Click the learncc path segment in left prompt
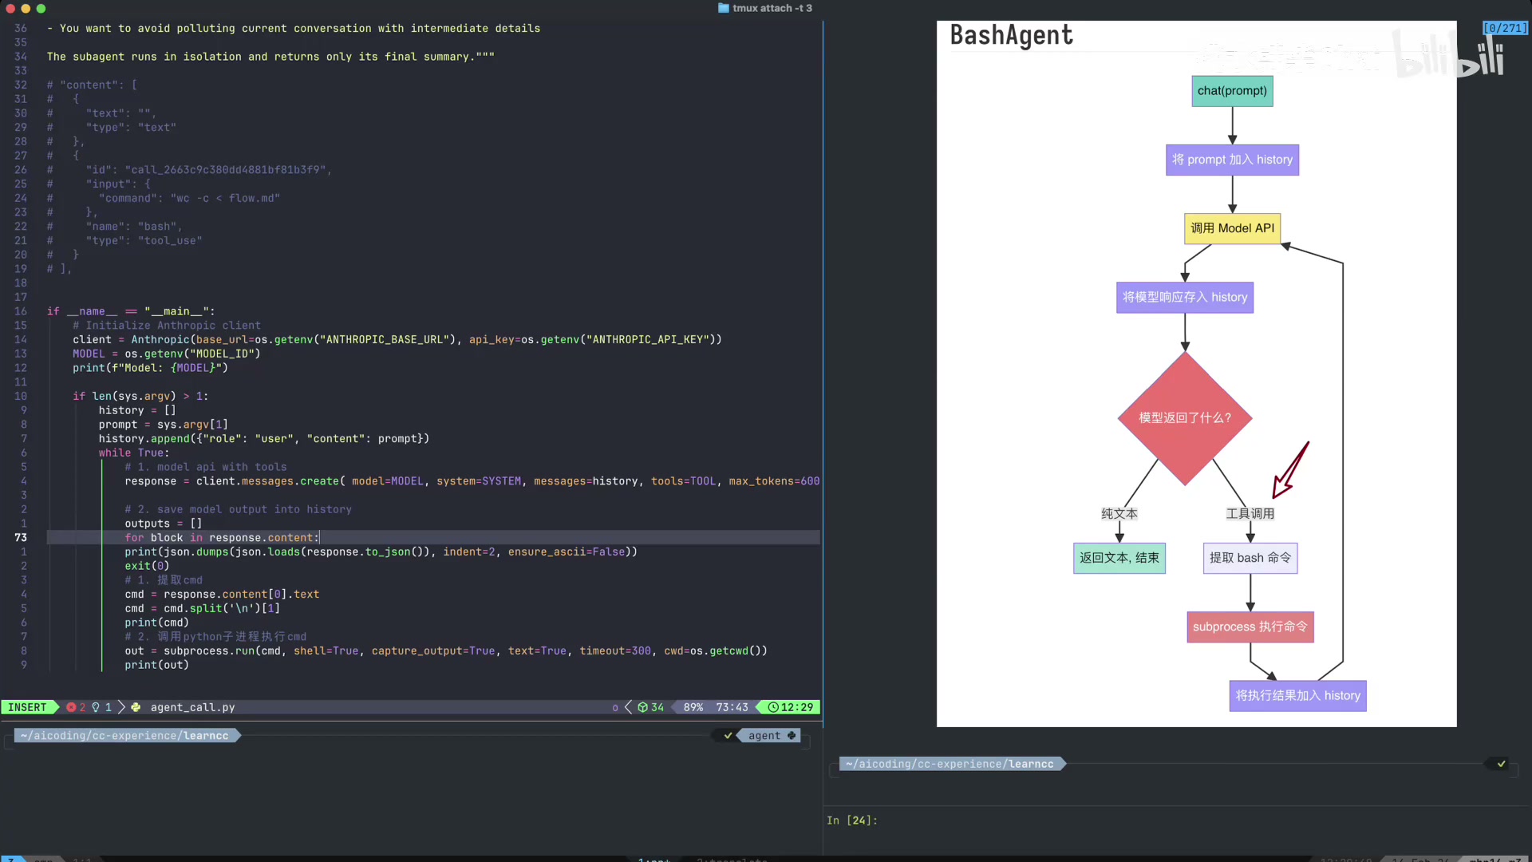The height and width of the screenshot is (862, 1532). point(206,736)
